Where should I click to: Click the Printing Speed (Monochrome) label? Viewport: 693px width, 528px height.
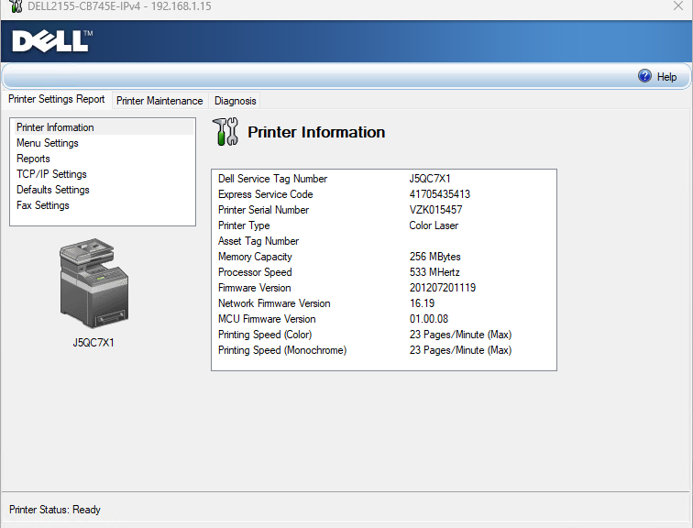282,350
